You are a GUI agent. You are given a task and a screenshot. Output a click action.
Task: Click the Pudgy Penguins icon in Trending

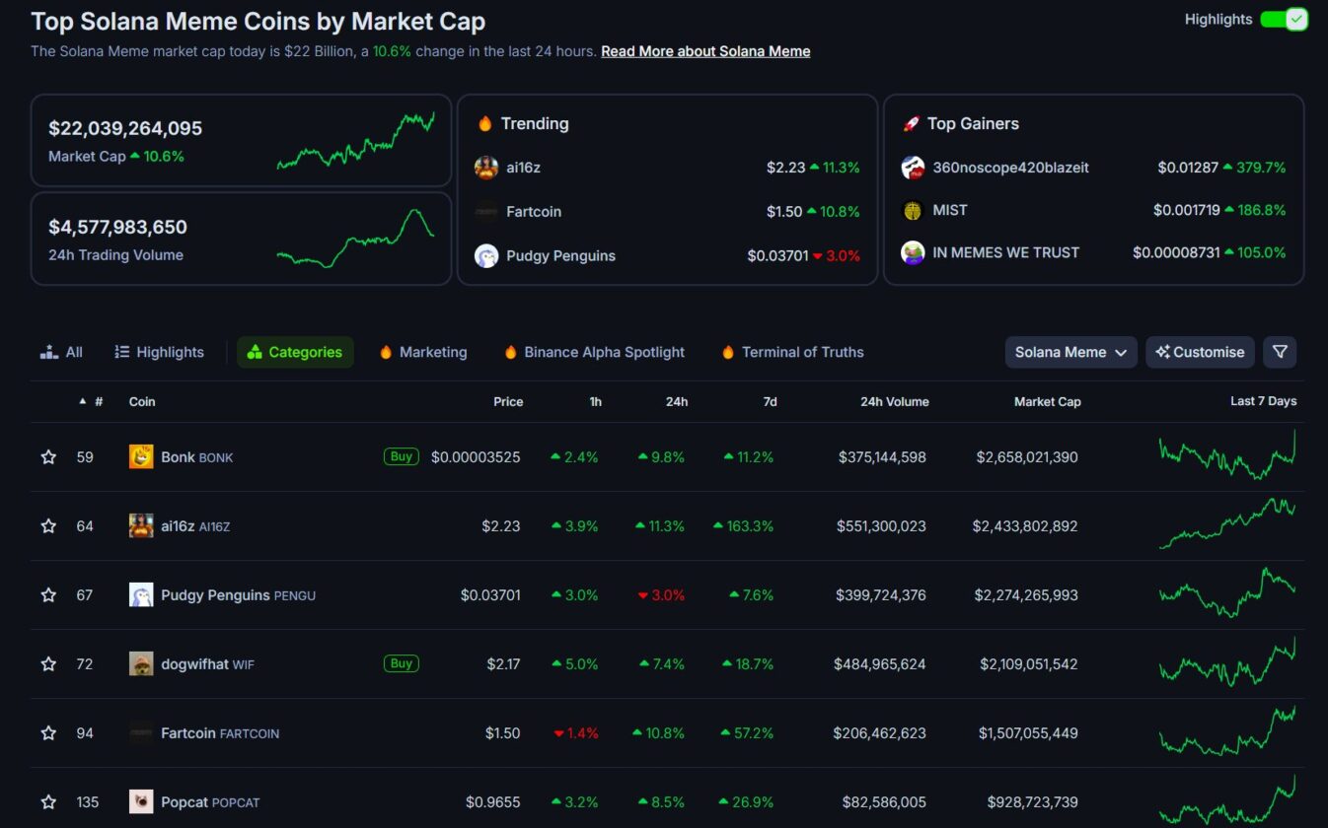(486, 256)
